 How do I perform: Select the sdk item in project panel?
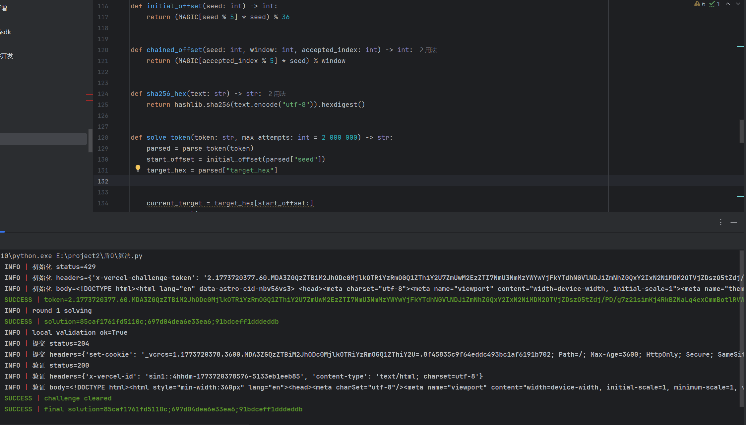[x=6, y=32]
